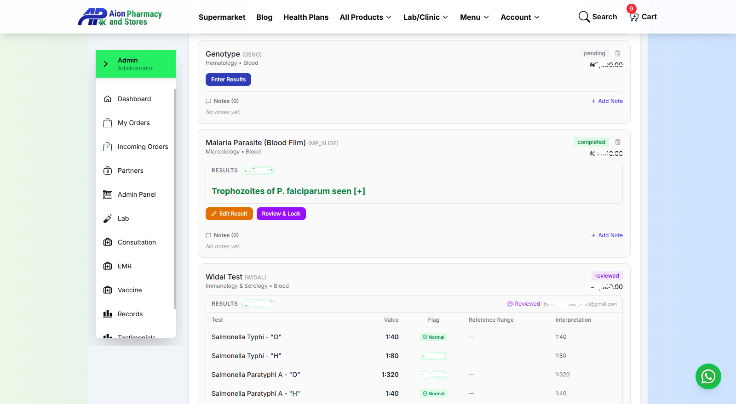Add a note to Malaria Parasite test
736x404 pixels.
tap(607, 235)
